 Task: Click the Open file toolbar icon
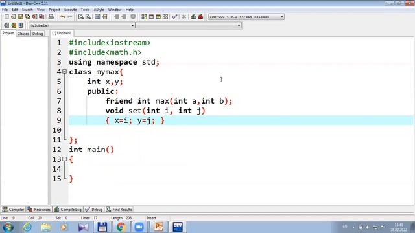[14, 17]
